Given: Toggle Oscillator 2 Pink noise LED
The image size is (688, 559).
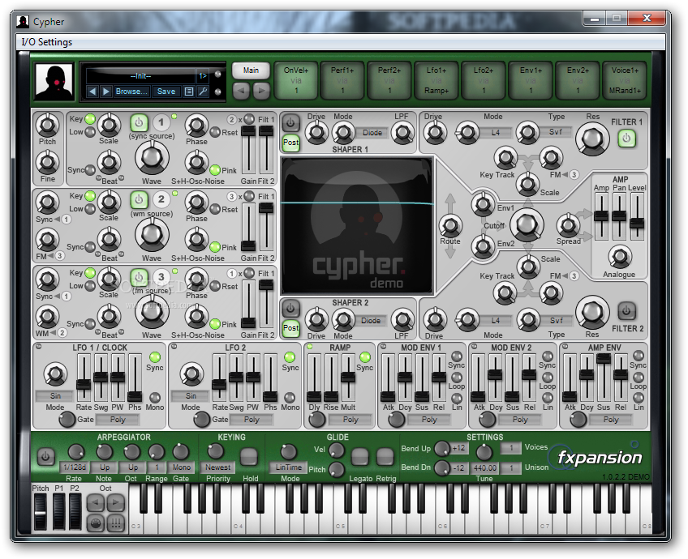Looking at the screenshot, I should 215,247.
